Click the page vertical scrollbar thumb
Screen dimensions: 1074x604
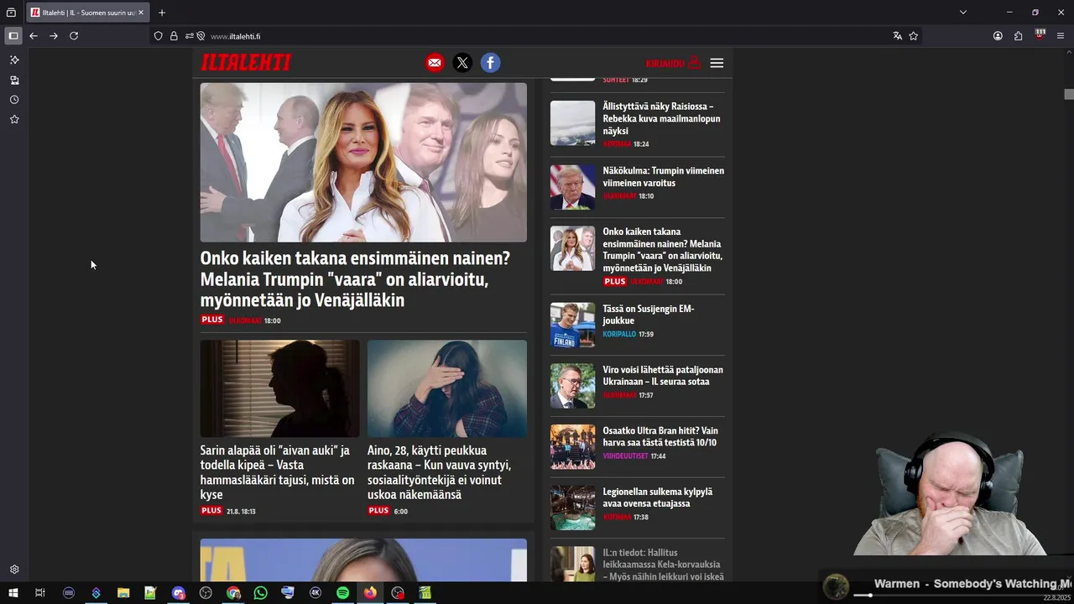1069,94
